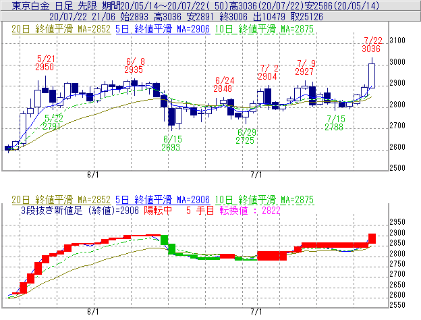This screenshot has width=421, height=320.
Task: Click the 2500 price axis label
Action: point(397,168)
